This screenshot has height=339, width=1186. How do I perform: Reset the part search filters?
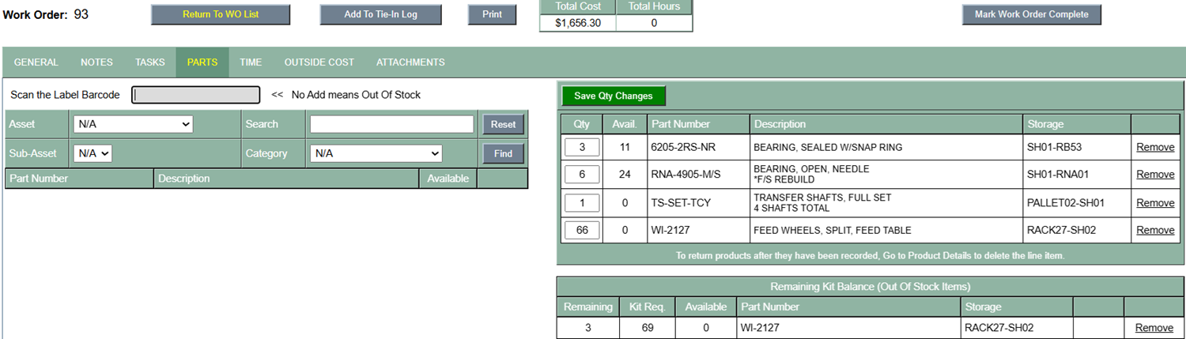point(503,124)
